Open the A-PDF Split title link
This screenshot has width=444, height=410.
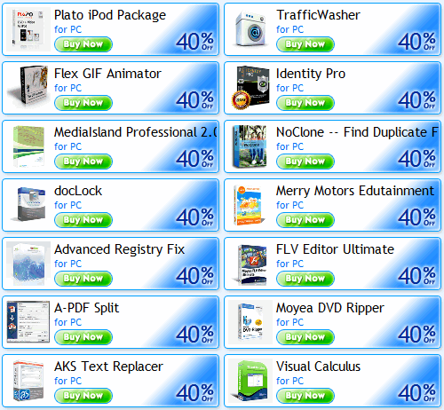click(x=86, y=308)
